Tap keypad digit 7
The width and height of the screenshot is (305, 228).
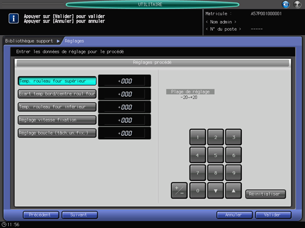[x=198, y=173]
